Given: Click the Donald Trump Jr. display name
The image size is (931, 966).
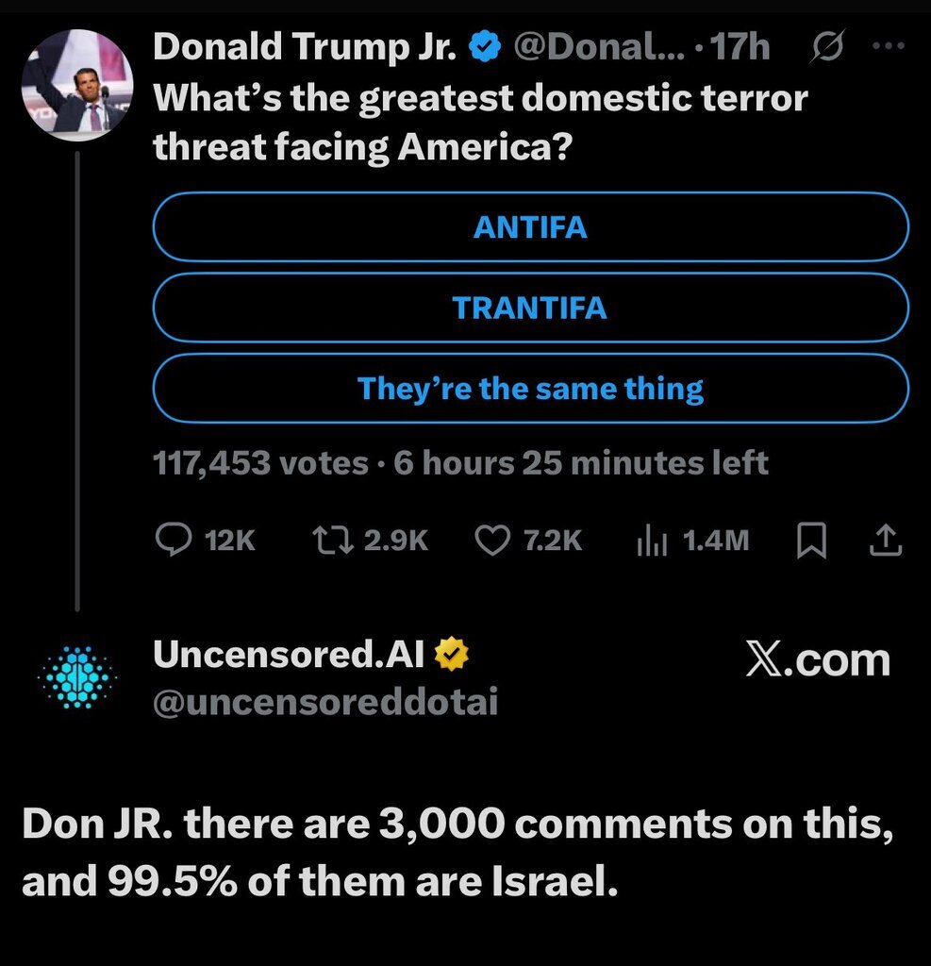Looking at the screenshot, I should 307,47.
